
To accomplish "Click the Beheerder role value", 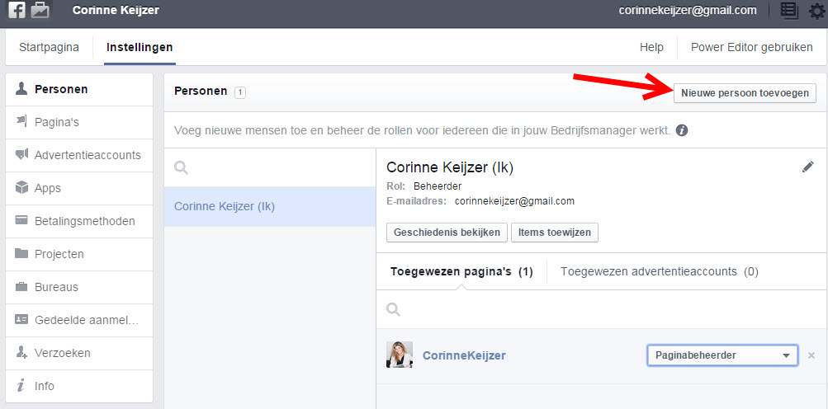I will coord(438,186).
